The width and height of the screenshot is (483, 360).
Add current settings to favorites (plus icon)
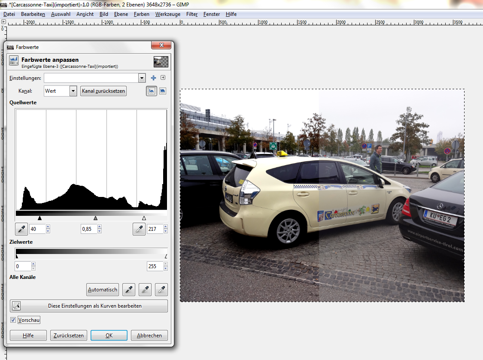pos(153,78)
